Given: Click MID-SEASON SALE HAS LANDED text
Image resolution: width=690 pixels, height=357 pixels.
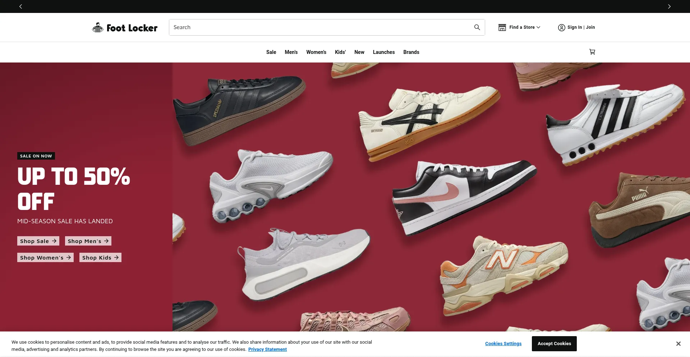Looking at the screenshot, I should click(x=65, y=221).
